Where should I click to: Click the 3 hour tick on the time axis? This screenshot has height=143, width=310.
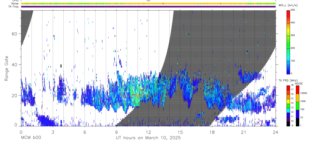53,132
